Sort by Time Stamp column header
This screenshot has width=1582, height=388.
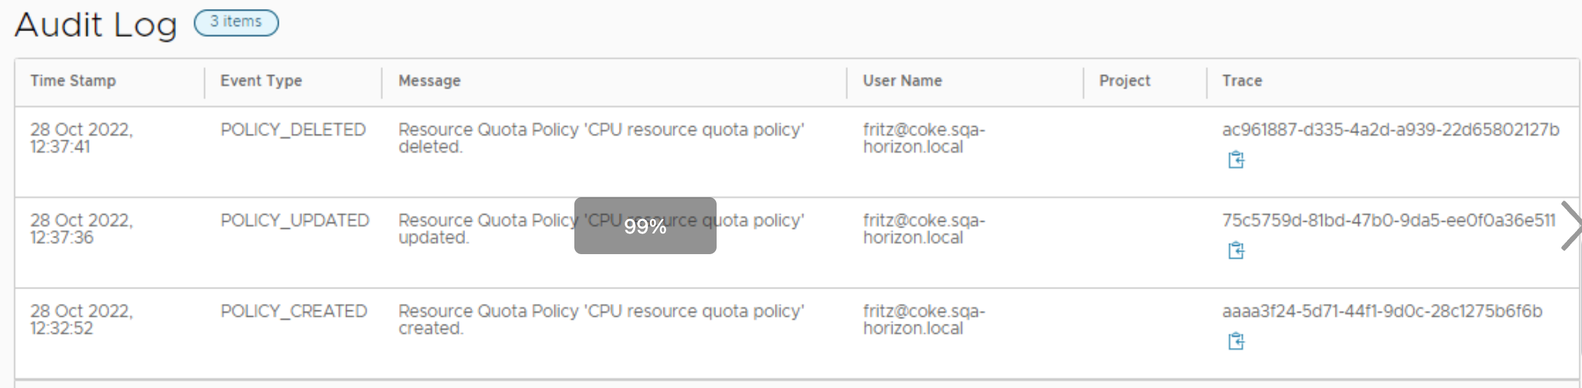[x=73, y=81]
